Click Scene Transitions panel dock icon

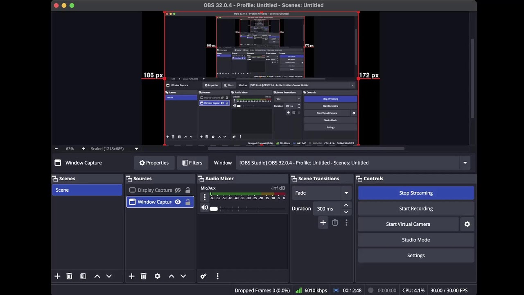294,179
